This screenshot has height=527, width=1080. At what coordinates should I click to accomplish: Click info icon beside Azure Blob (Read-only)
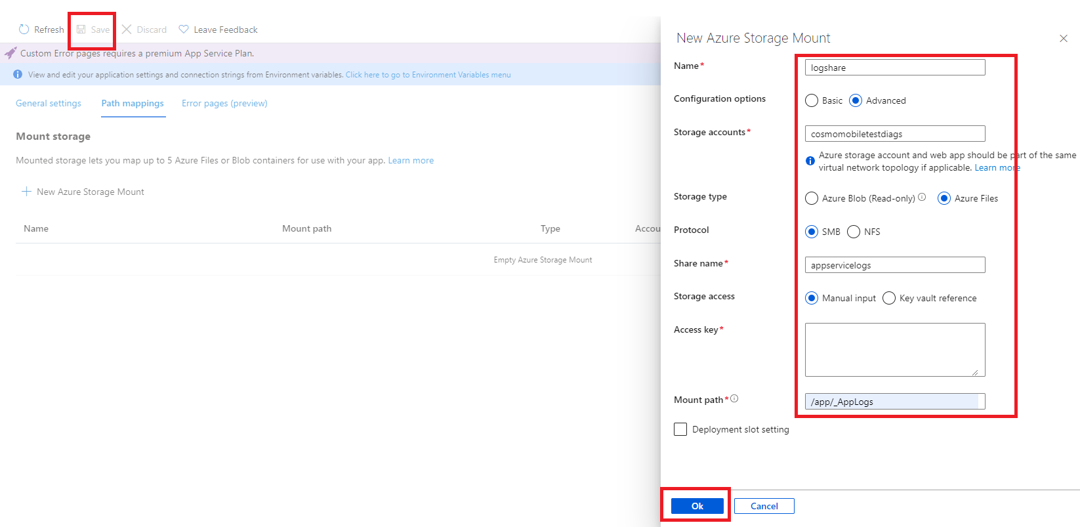tap(922, 197)
